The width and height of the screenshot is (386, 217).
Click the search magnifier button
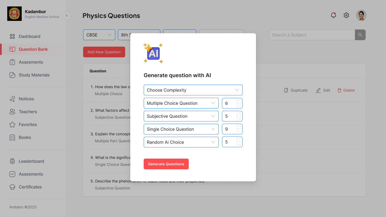pos(360,35)
